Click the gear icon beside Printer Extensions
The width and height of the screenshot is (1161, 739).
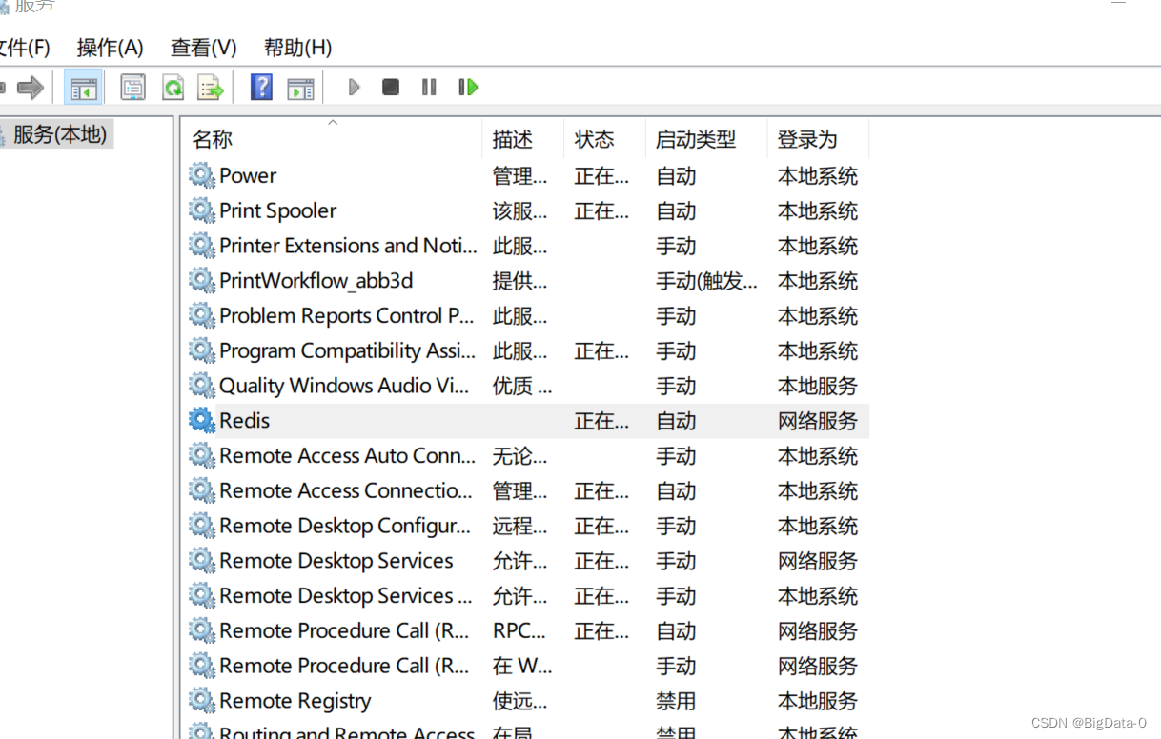pos(202,246)
